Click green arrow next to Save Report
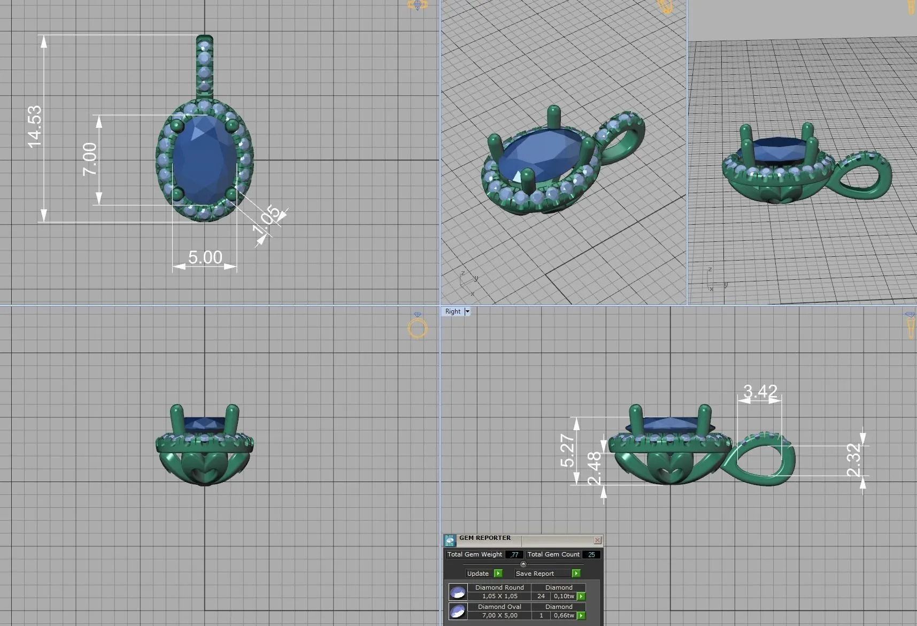The width and height of the screenshot is (917, 626). click(576, 574)
